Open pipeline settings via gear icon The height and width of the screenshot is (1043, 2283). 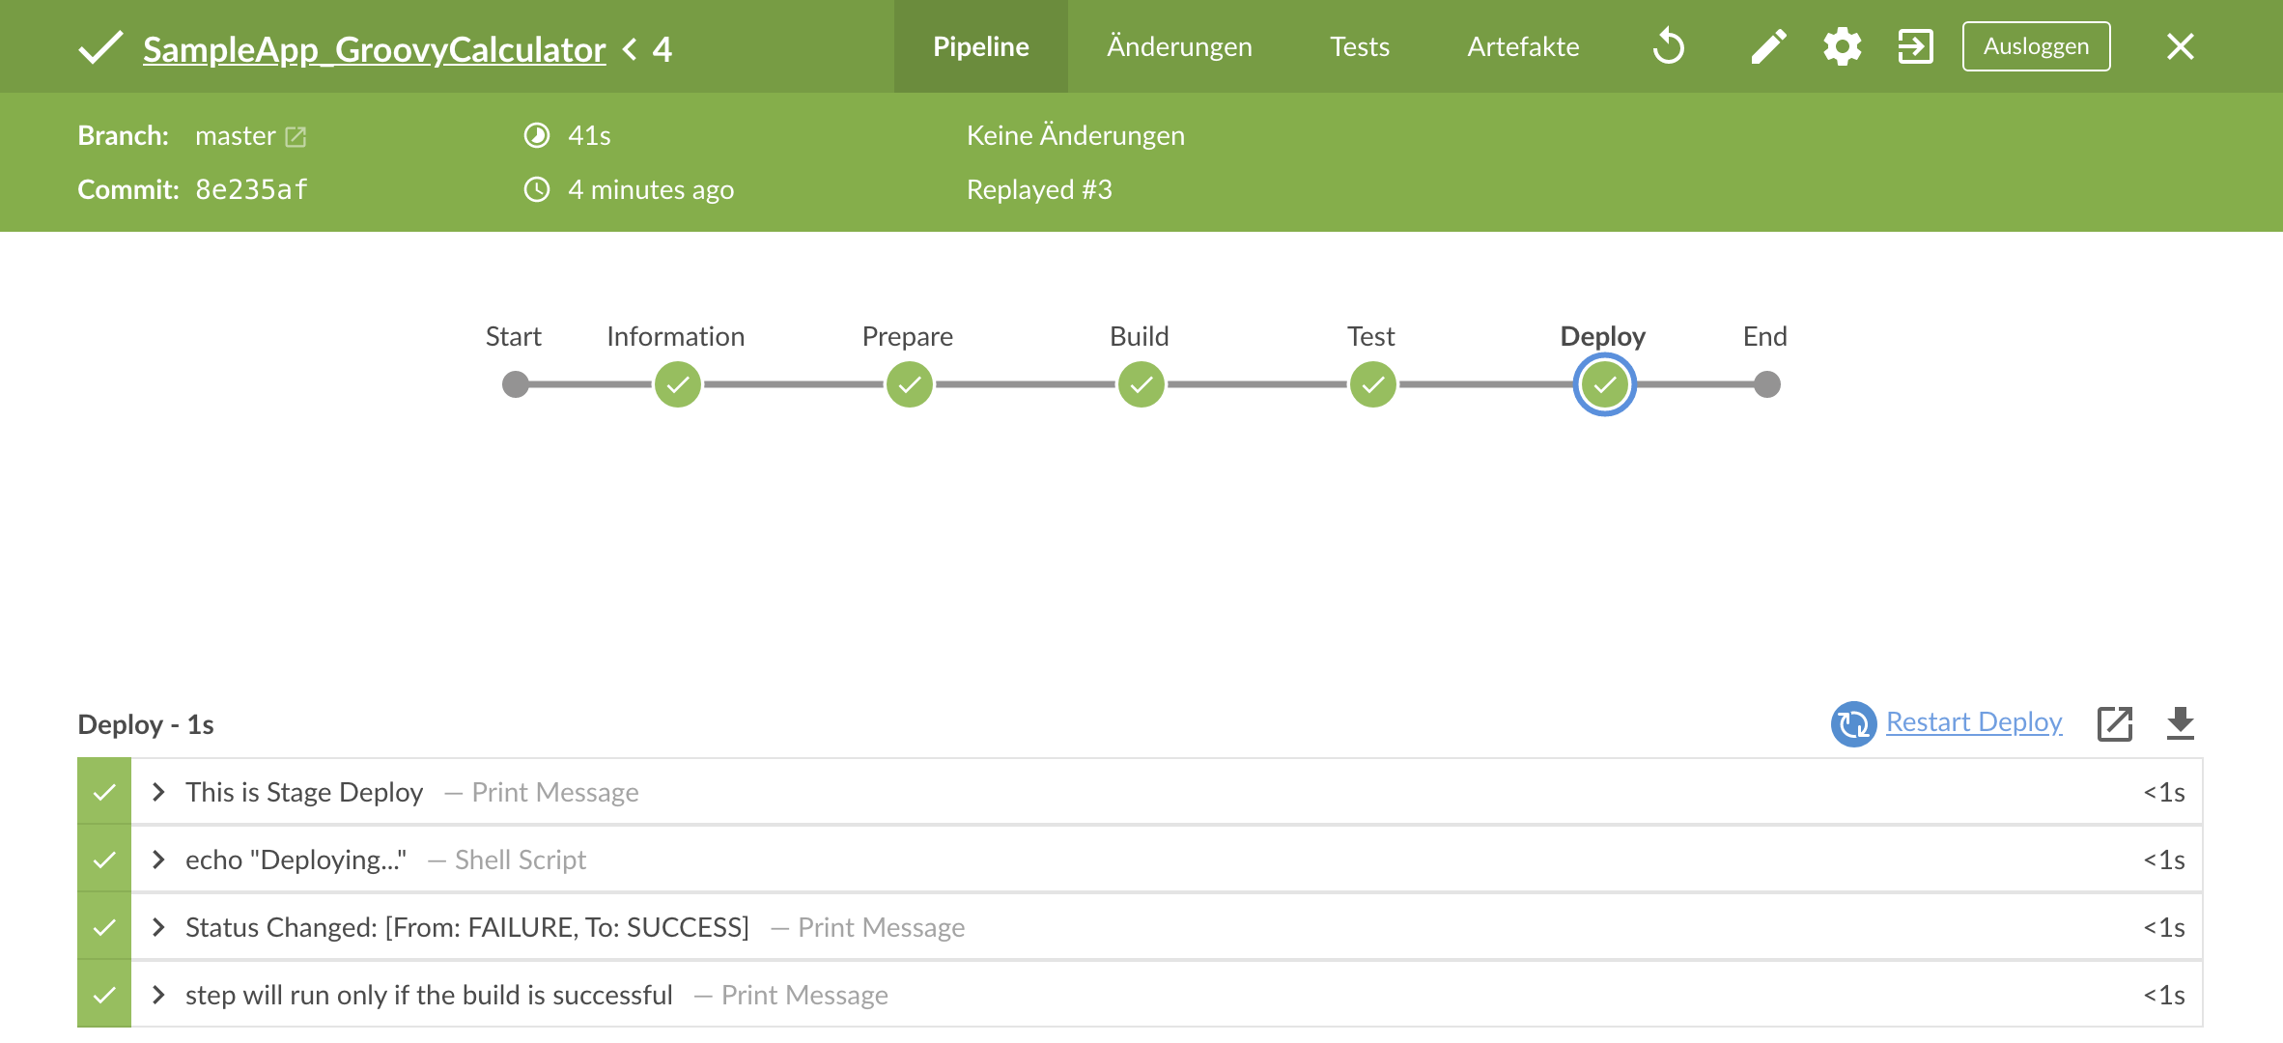point(1843,45)
